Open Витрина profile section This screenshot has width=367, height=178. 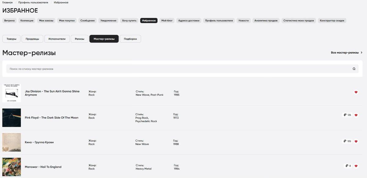(x=9, y=21)
